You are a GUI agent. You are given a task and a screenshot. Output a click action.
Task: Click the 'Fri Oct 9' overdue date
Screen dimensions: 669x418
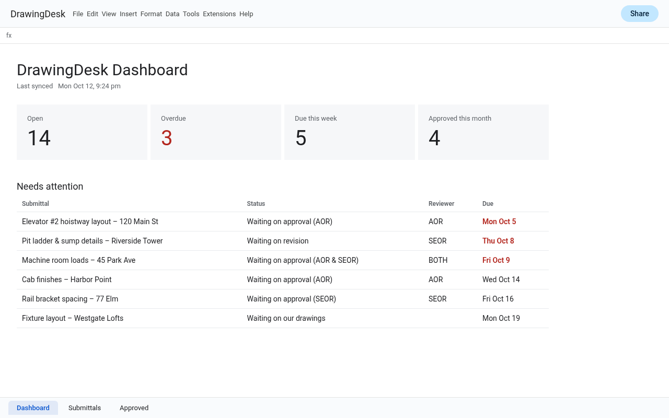[496, 260]
